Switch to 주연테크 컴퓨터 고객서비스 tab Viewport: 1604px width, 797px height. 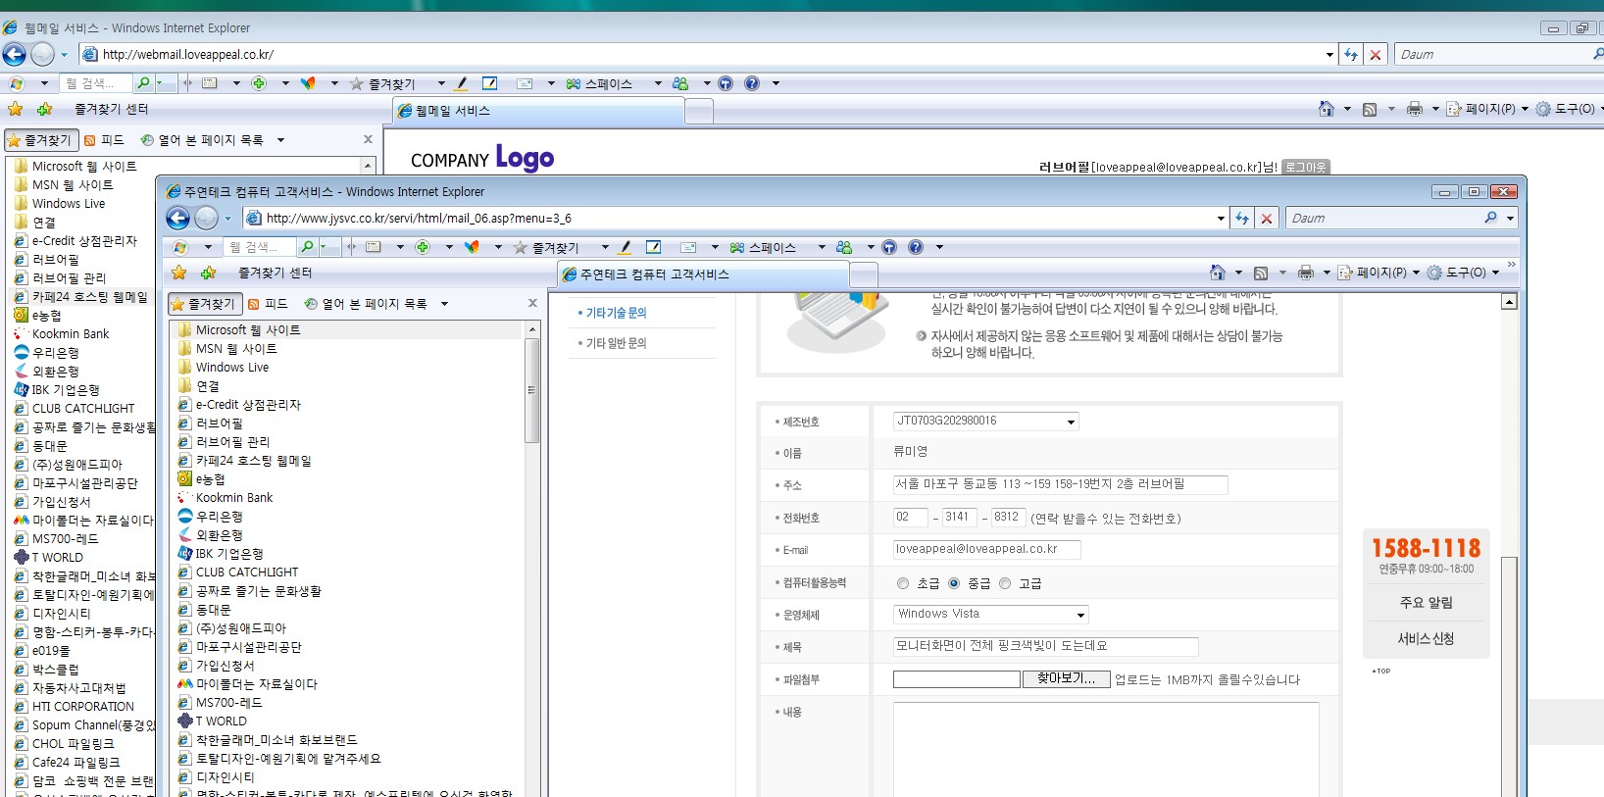pyautogui.click(x=702, y=274)
